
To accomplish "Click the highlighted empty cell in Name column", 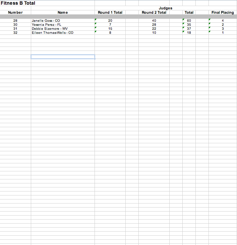I will (63, 57).
